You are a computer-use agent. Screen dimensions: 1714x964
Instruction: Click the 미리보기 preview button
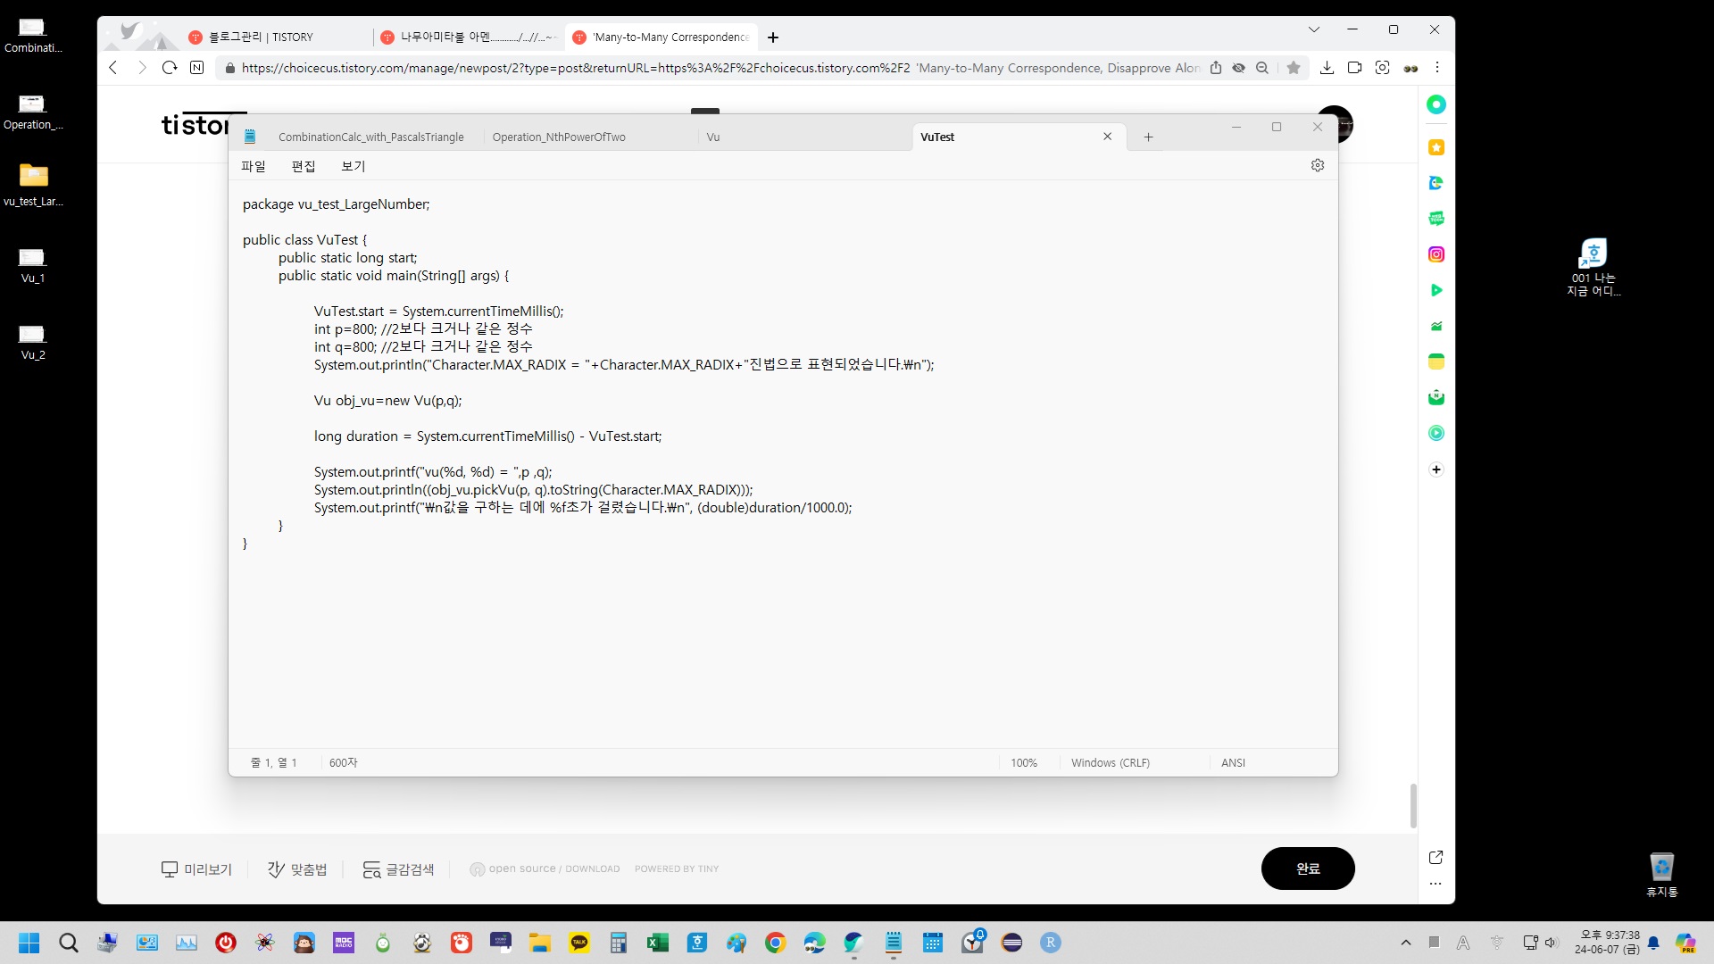196,868
